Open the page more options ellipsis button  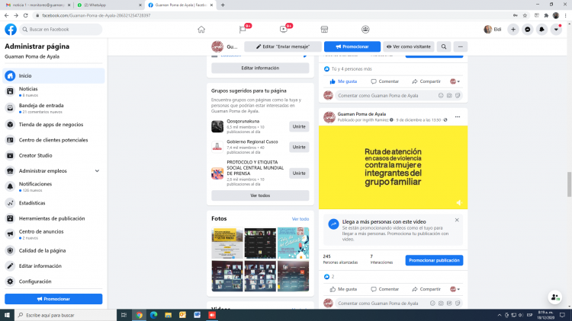click(x=461, y=46)
